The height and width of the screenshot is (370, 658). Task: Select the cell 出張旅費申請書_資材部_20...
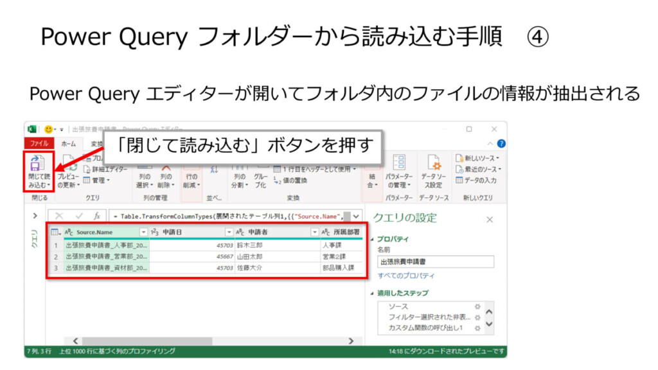point(107,268)
